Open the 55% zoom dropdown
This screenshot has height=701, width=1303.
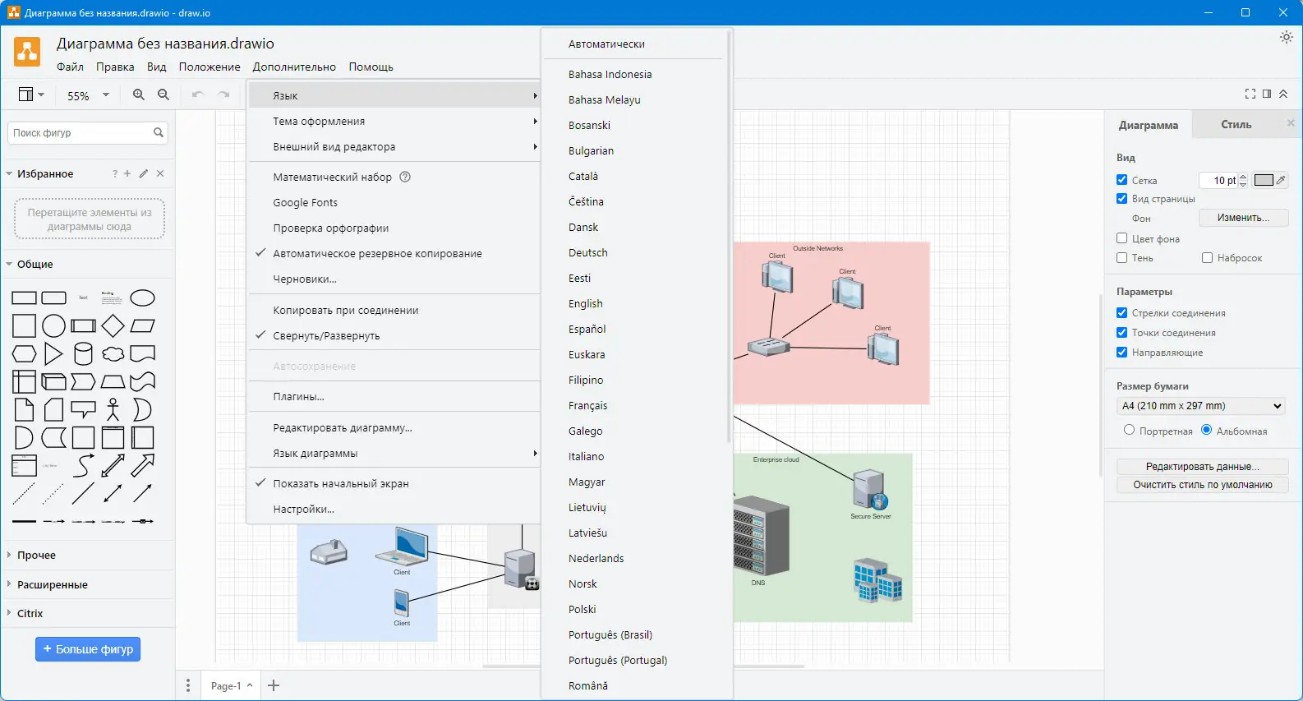click(88, 95)
